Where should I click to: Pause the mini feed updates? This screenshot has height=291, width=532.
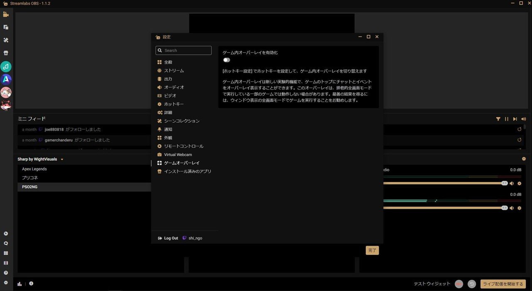(x=507, y=119)
